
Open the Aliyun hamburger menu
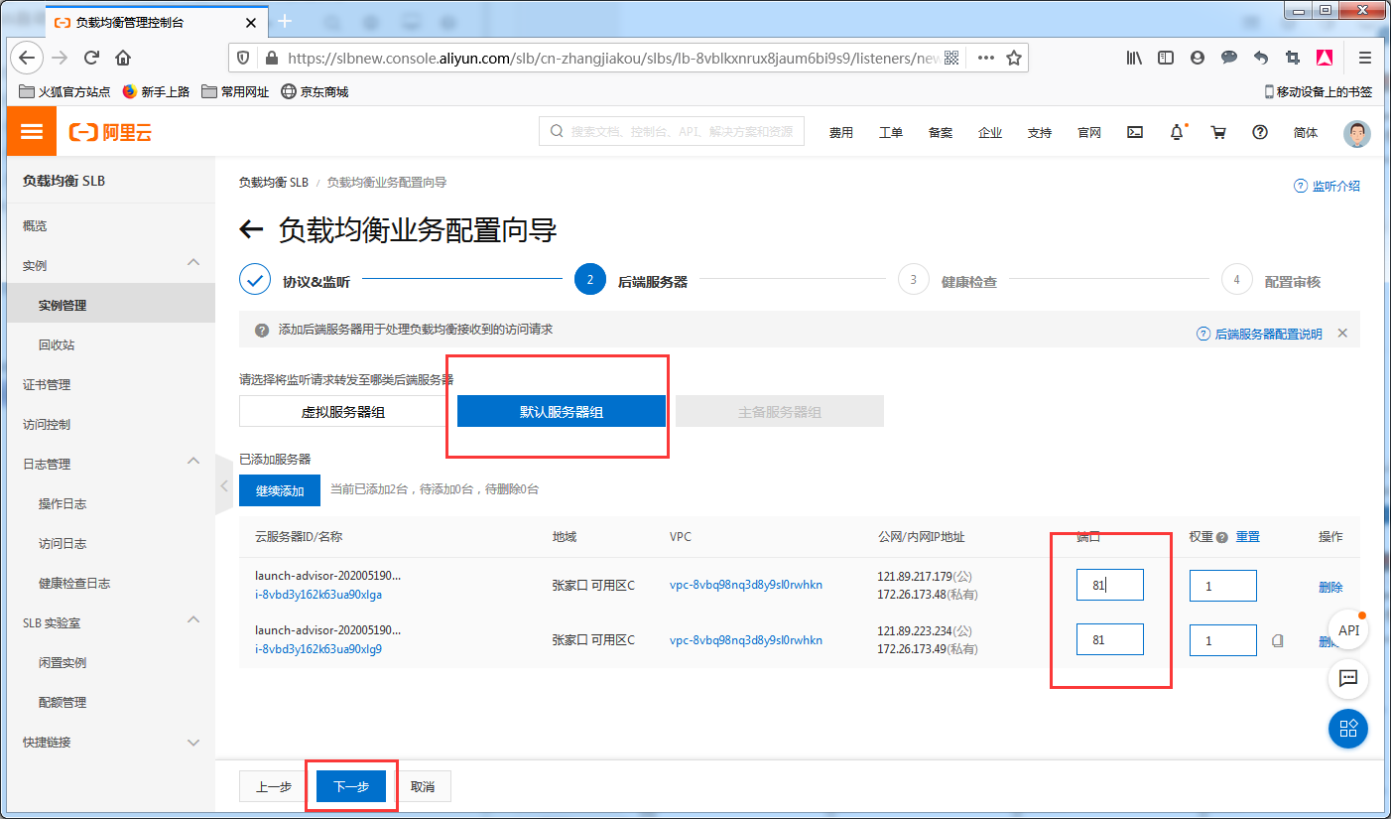(x=32, y=132)
